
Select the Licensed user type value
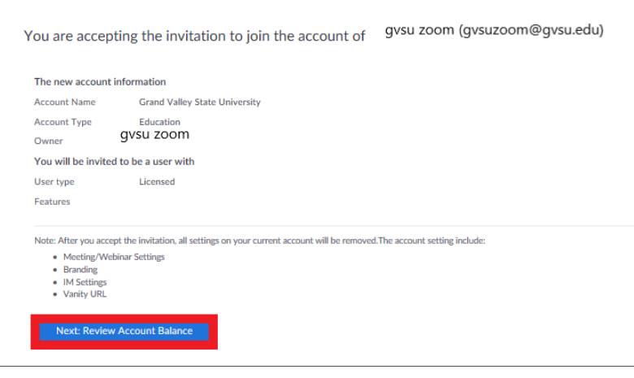coord(157,182)
